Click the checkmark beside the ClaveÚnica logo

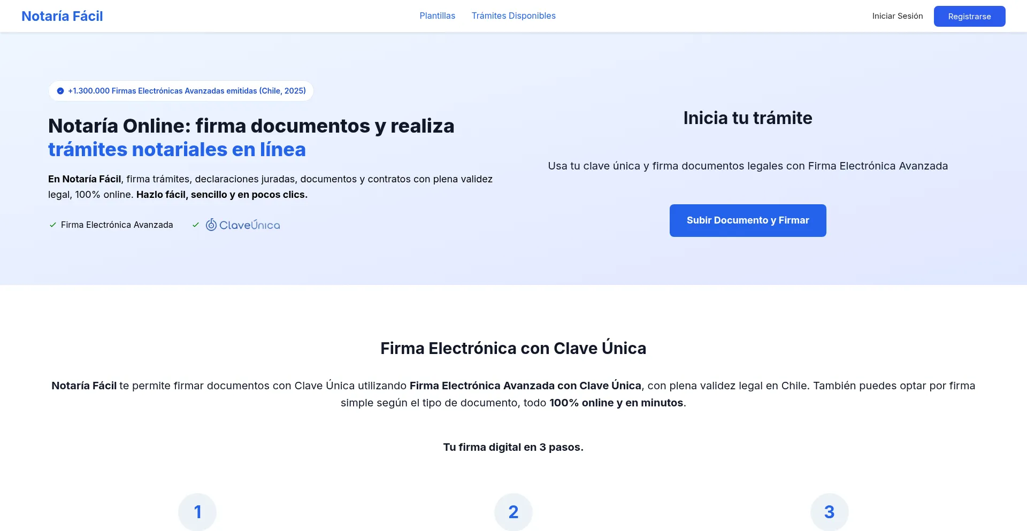(196, 225)
